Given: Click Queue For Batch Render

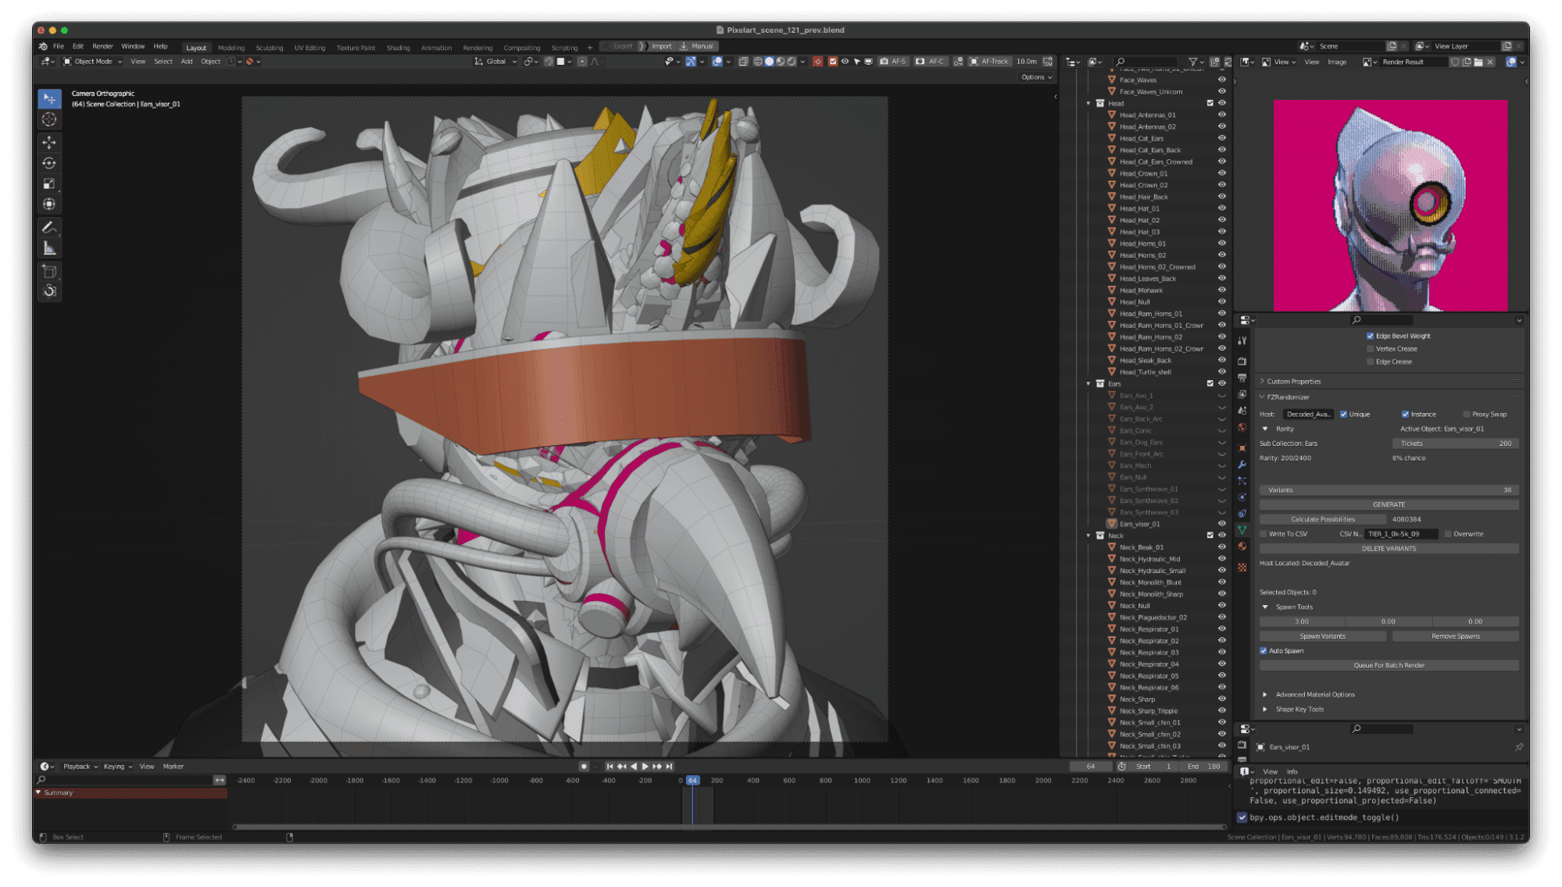Looking at the screenshot, I should coord(1389,666).
